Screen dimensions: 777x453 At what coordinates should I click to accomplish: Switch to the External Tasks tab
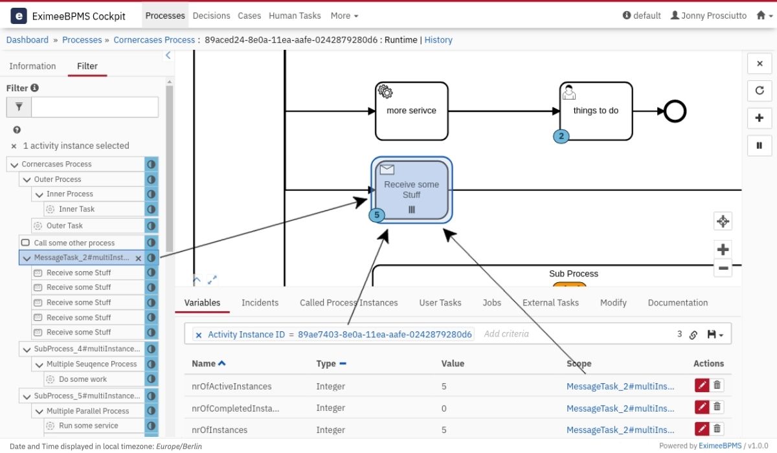(550, 302)
